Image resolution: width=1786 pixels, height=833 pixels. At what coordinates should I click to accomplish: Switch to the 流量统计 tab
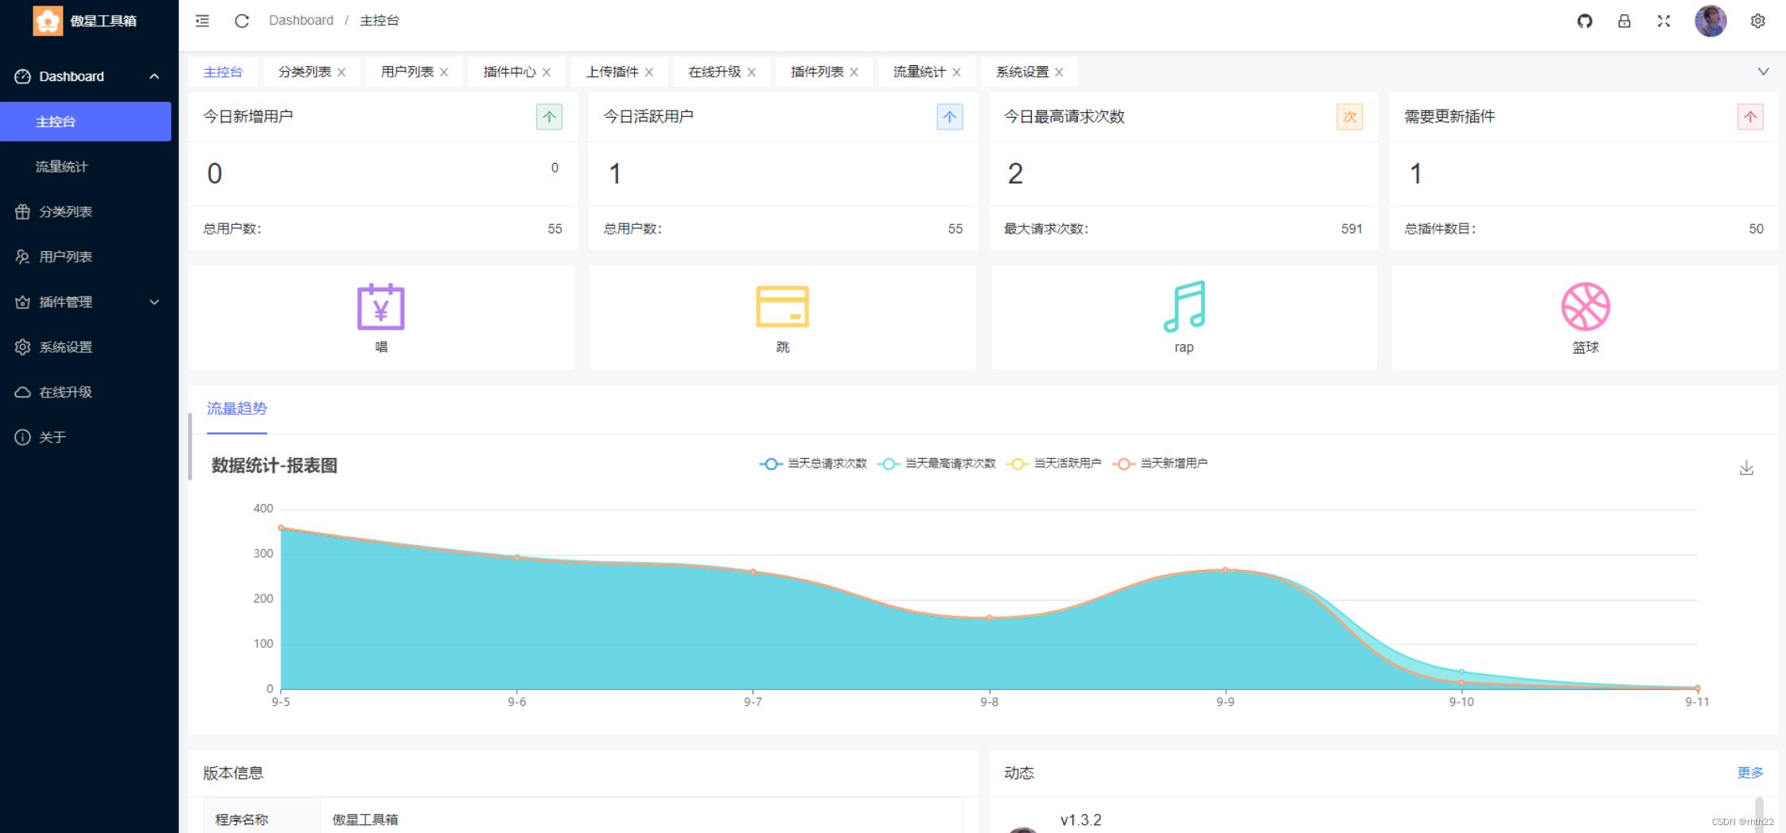coord(920,72)
